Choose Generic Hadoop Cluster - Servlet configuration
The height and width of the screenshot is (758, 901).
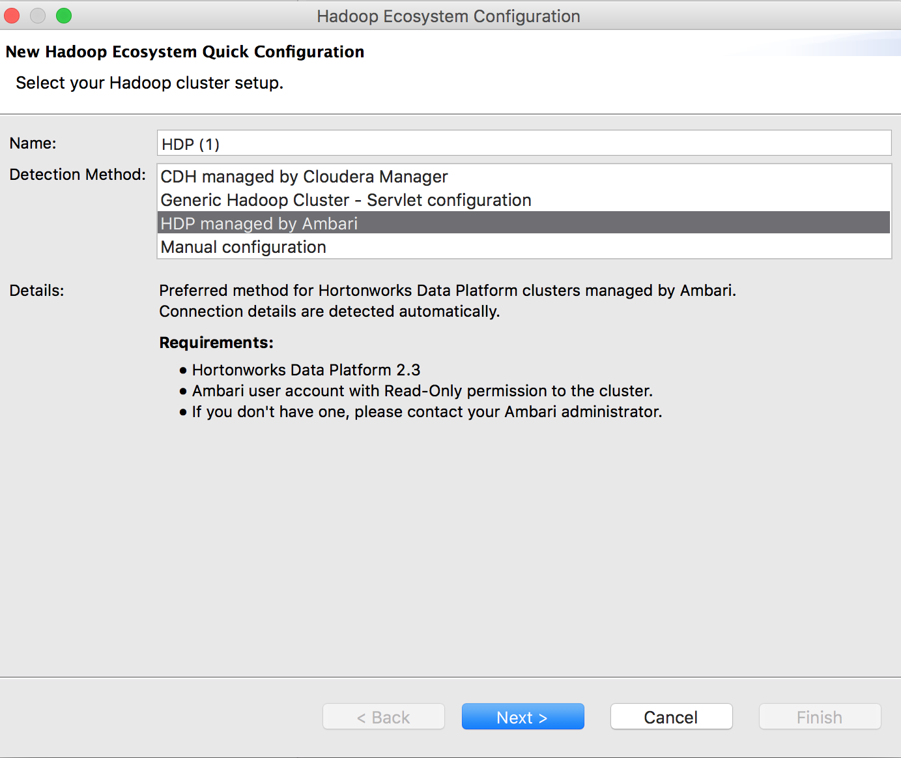(346, 200)
